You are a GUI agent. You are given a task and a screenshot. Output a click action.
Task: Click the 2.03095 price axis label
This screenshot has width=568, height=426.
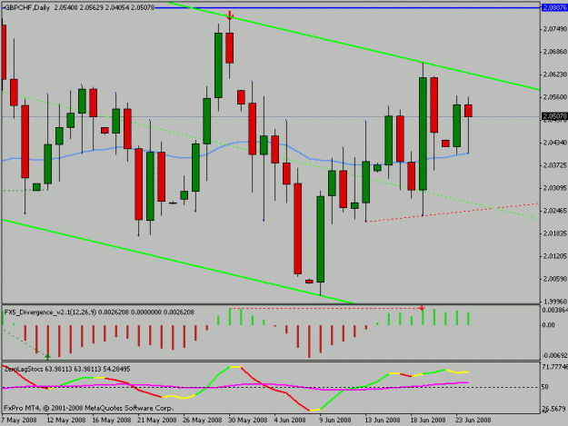[555, 188]
